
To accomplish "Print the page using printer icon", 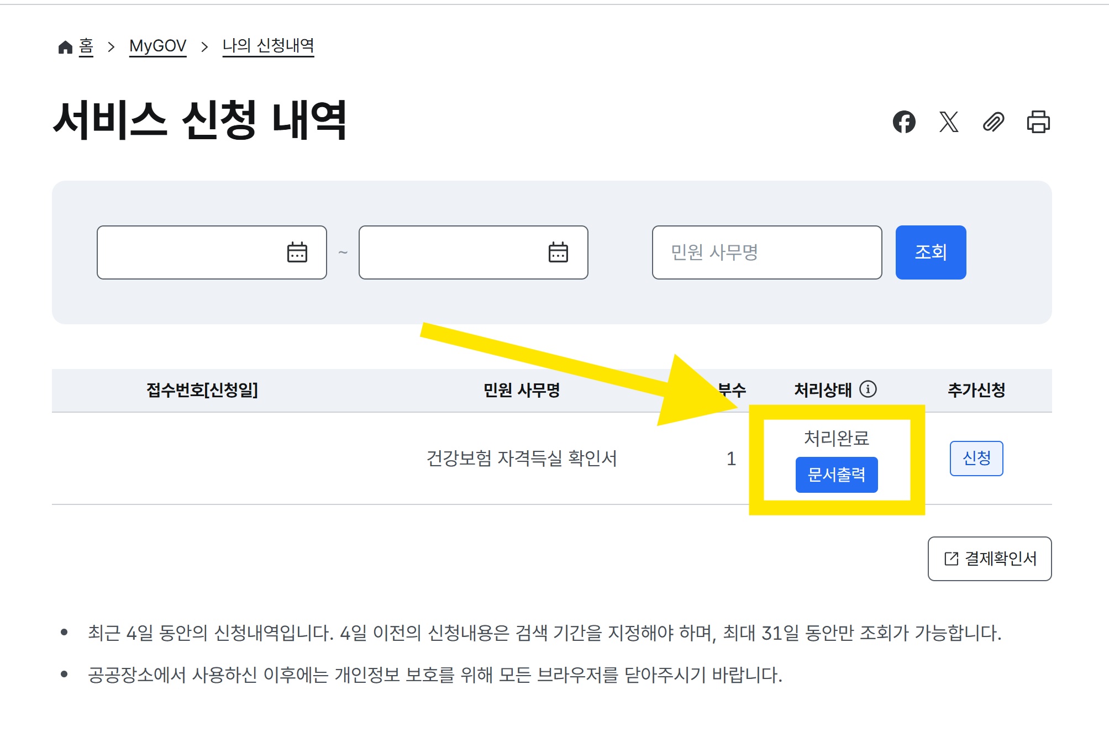I will click(1039, 122).
